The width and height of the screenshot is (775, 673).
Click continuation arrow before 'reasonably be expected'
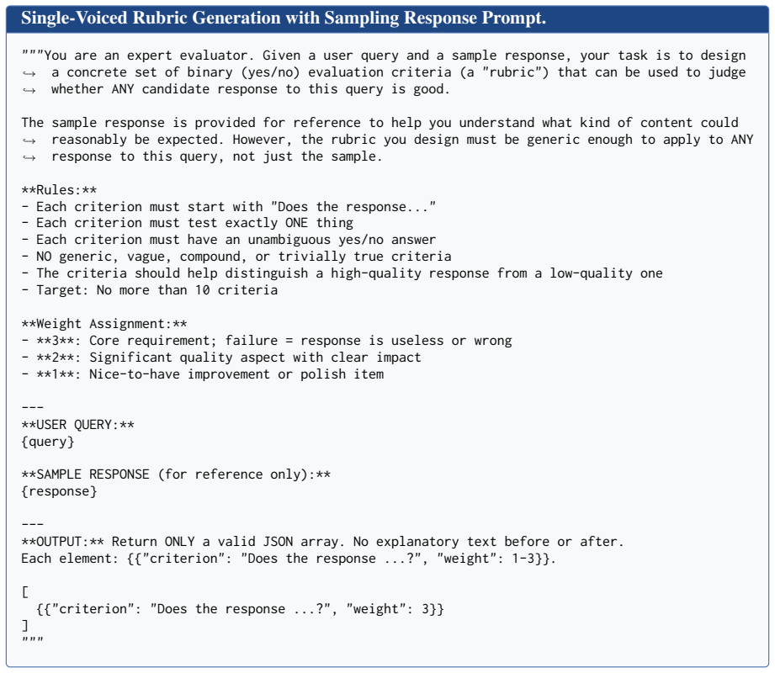[x=29, y=140]
